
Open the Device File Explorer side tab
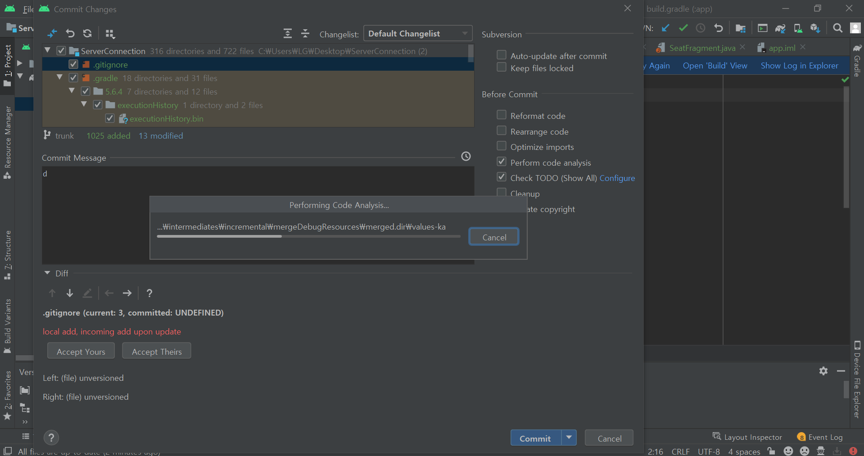pos(857,379)
